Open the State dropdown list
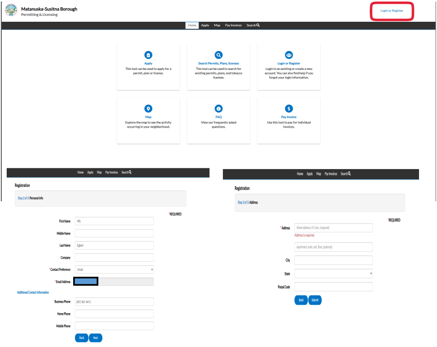 [x=333, y=274]
